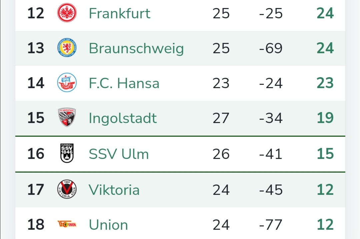
Task: Open the Frankfurt team link
Action: (119, 13)
